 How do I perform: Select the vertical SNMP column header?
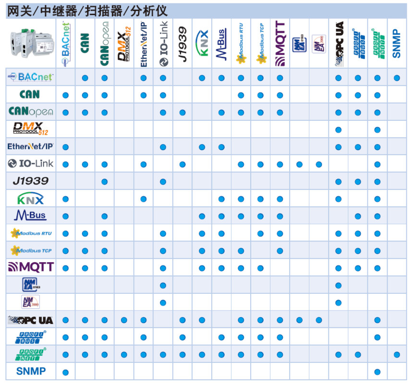click(x=396, y=44)
